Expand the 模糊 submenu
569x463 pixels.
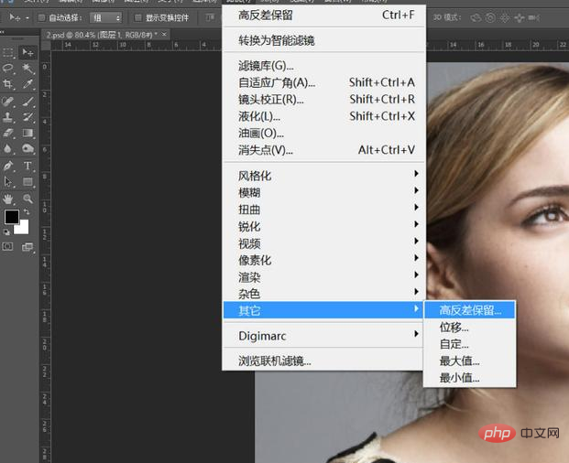tap(323, 192)
